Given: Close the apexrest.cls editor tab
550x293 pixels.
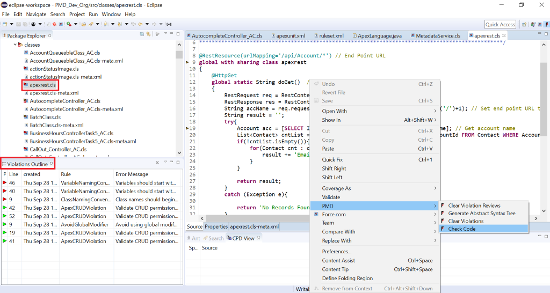Looking at the screenshot, I should click(x=504, y=35).
